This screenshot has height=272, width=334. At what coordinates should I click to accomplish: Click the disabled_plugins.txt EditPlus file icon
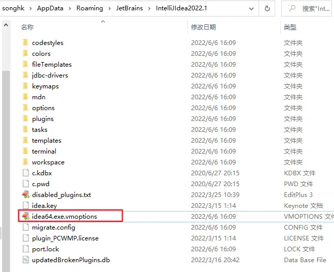[x=26, y=195]
